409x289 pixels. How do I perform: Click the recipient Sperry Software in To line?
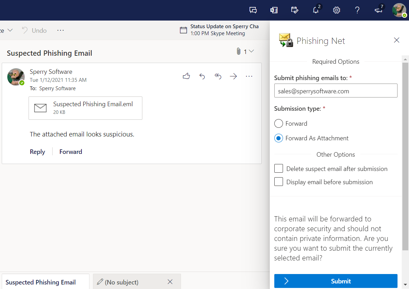[57, 88]
